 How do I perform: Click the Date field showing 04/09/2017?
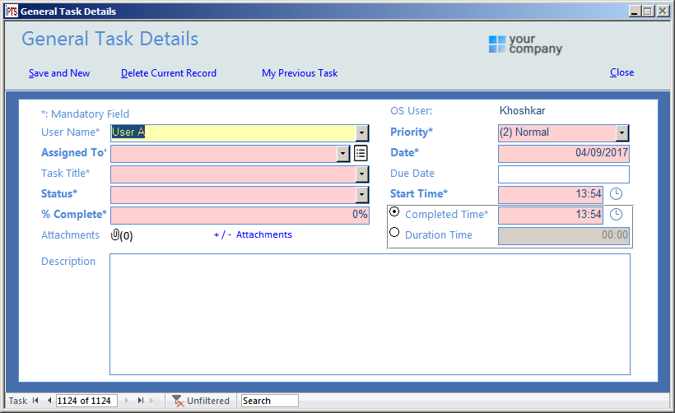pos(564,154)
